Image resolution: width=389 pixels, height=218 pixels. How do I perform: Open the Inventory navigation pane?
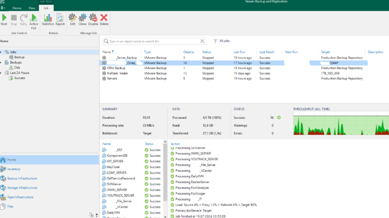click(50, 169)
